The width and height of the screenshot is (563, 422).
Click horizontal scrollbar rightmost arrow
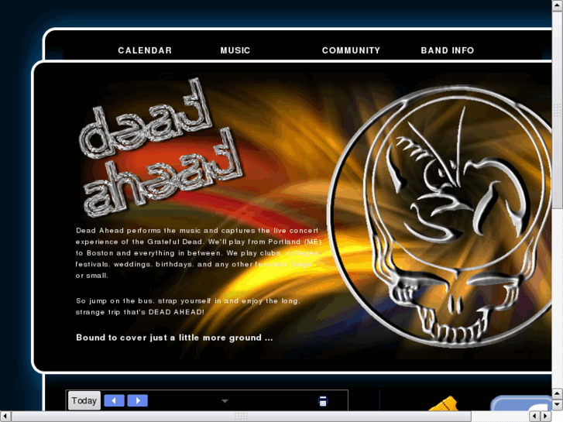pos(546,417)
